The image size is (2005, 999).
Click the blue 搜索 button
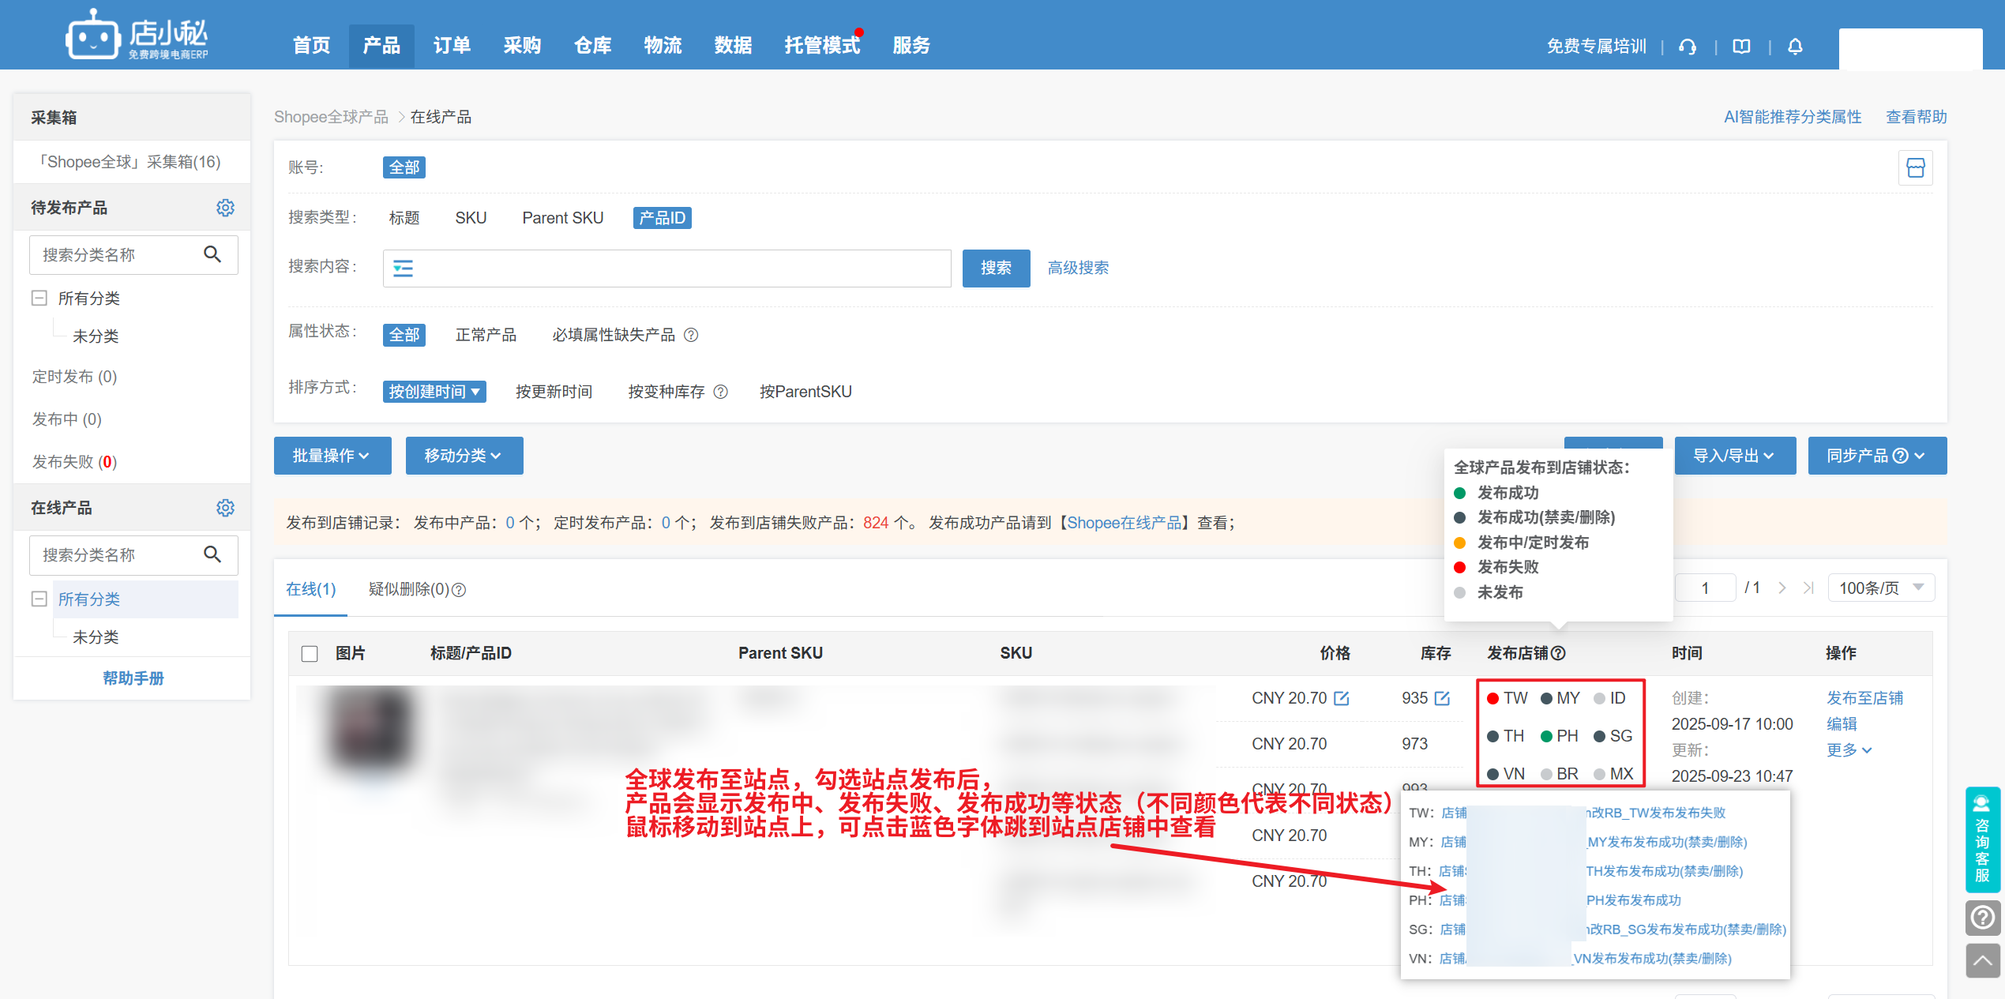pyautogui.click(x=995, y=269)
